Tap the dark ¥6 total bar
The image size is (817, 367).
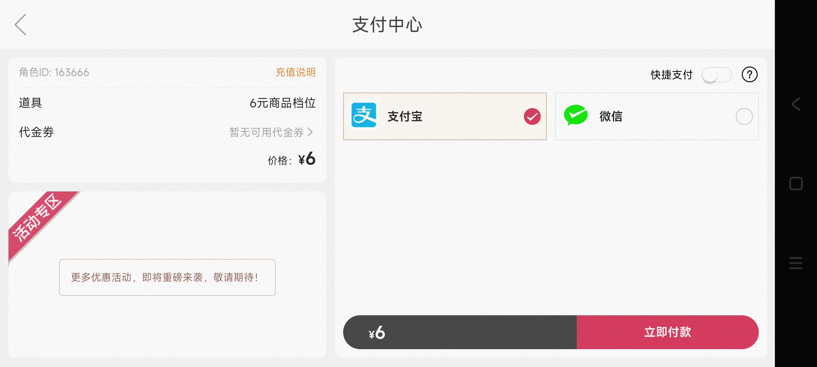(460, 332)
